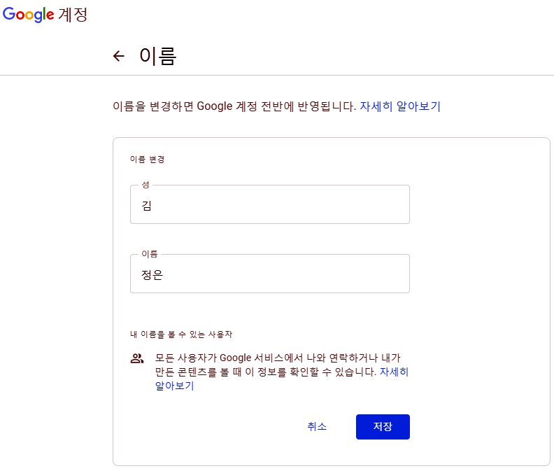Click the 계정 text beside the Google logo
The height and width of the screenshot is (471, 554).
(x=73, y=15)
